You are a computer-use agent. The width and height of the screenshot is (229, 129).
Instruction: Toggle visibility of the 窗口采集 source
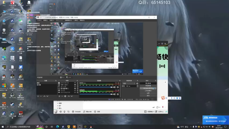pos(75,87)
